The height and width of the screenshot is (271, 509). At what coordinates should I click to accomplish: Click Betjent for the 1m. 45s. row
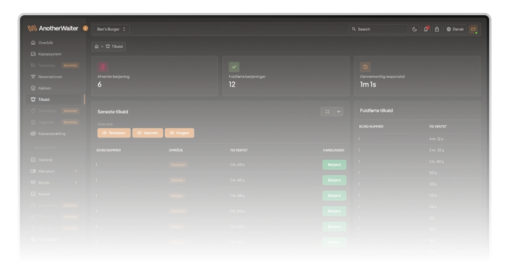pyautogui.click(x=334, y=180)
